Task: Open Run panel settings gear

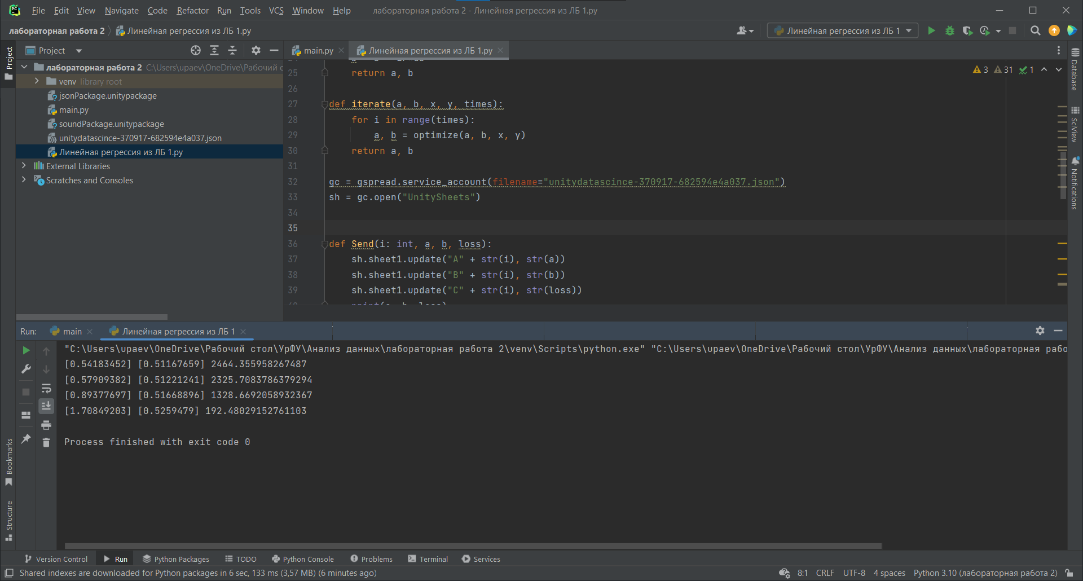Action: pyautogui.click(x=1040, y=331)
